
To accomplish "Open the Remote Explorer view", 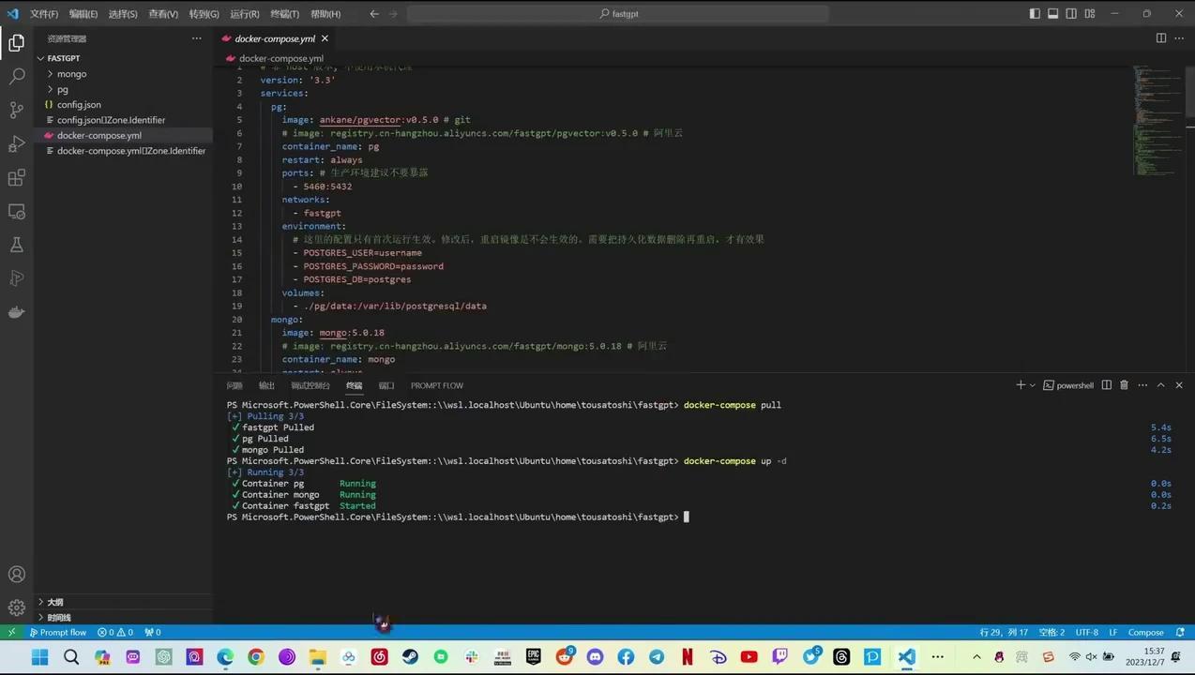I will tap(16, 212).
